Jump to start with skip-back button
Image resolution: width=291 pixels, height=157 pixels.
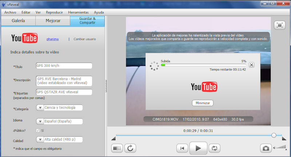(x=182, y=148)
